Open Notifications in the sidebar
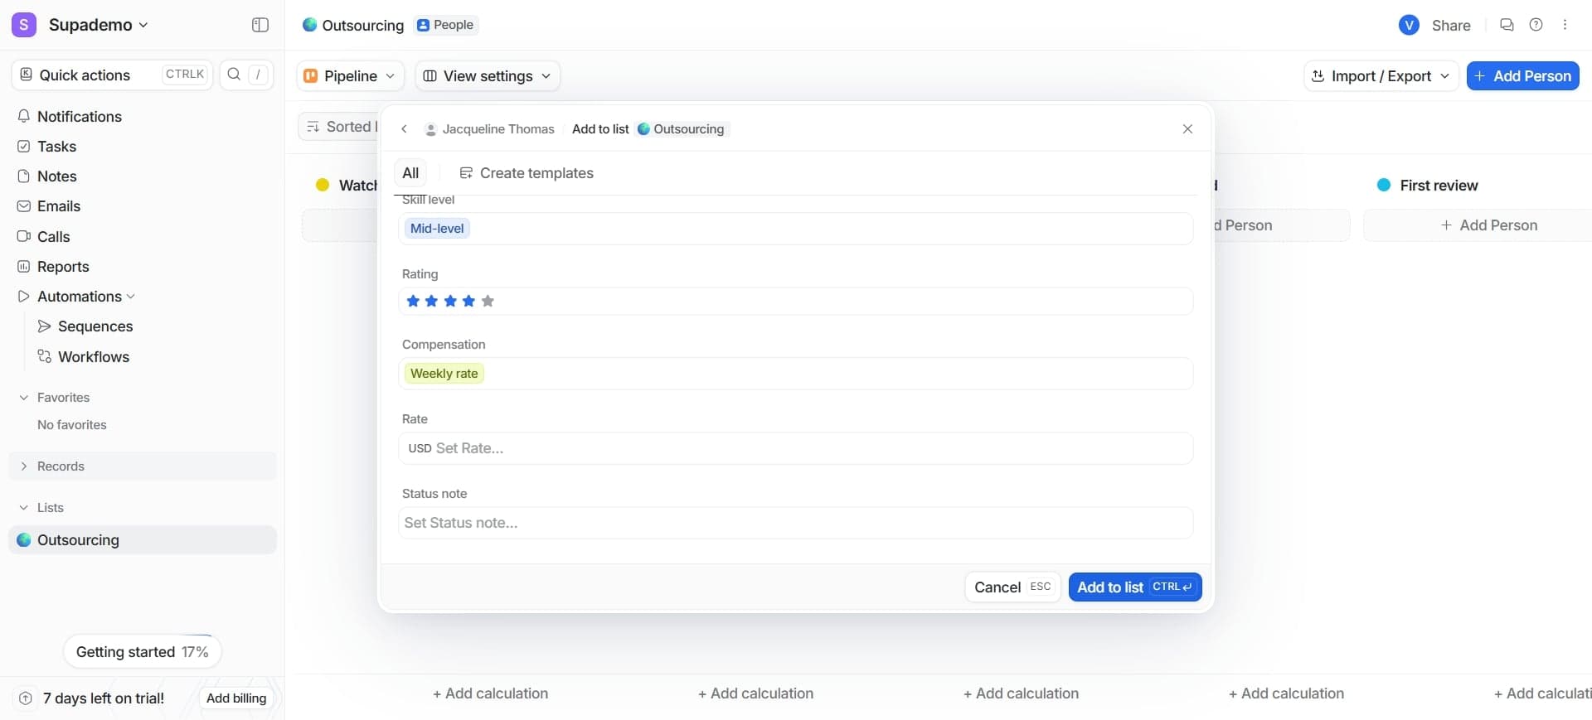This screenshot has width=1592, height=720. click(x=143, y=117)
